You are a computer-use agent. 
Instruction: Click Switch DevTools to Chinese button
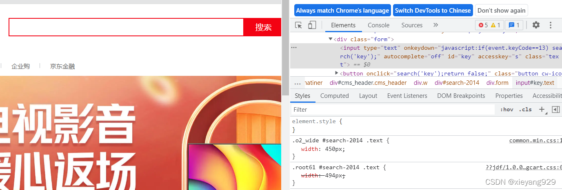pyautogui.click(x=433, y=11)
